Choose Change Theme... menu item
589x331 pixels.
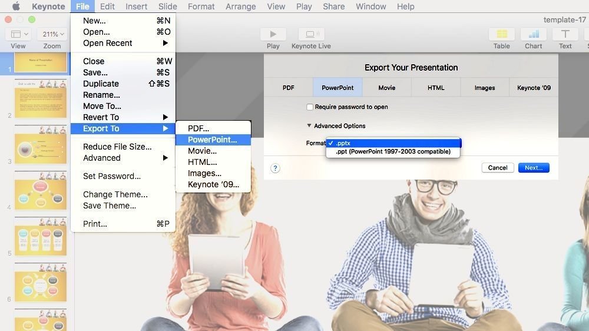click(123, 194)
